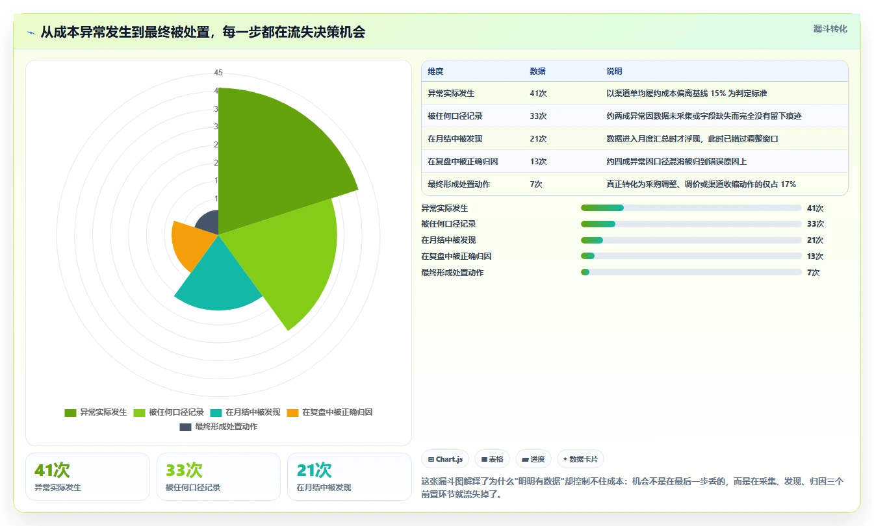Click the 41次 table cell
Viewport: 874px width, 526px height.
pos(538,94)
